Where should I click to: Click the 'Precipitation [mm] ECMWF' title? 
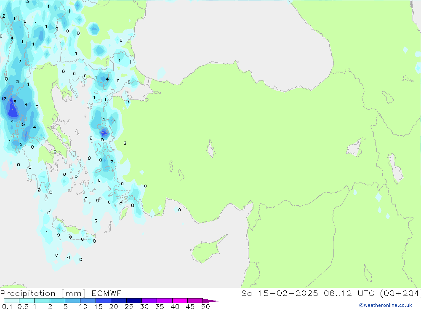click(61, 293)
